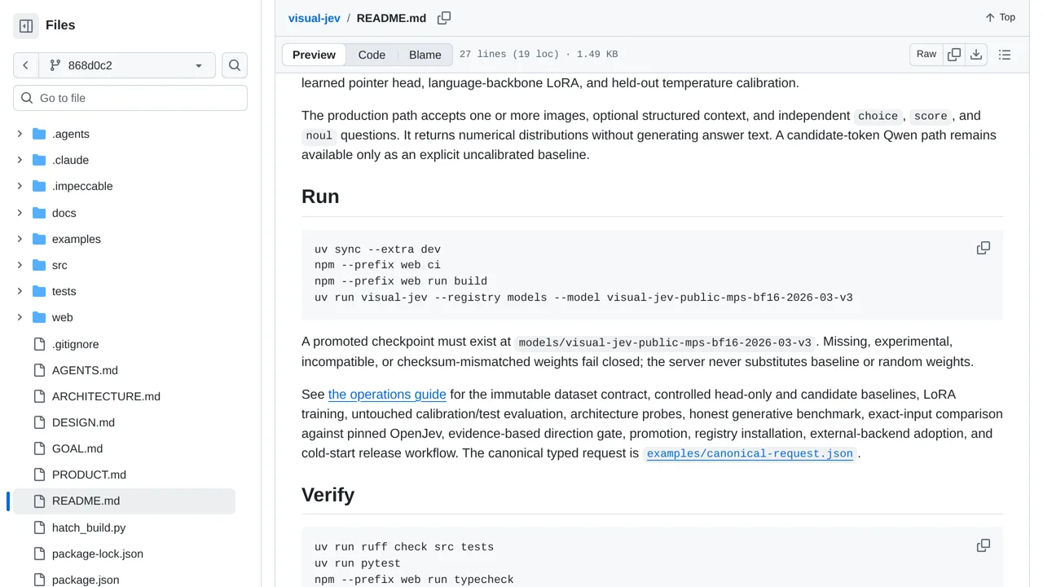Screen dimensions: 1043x587
Task: Switch to the Code tab
Action: pyautogui.click(x=372, y=55)
